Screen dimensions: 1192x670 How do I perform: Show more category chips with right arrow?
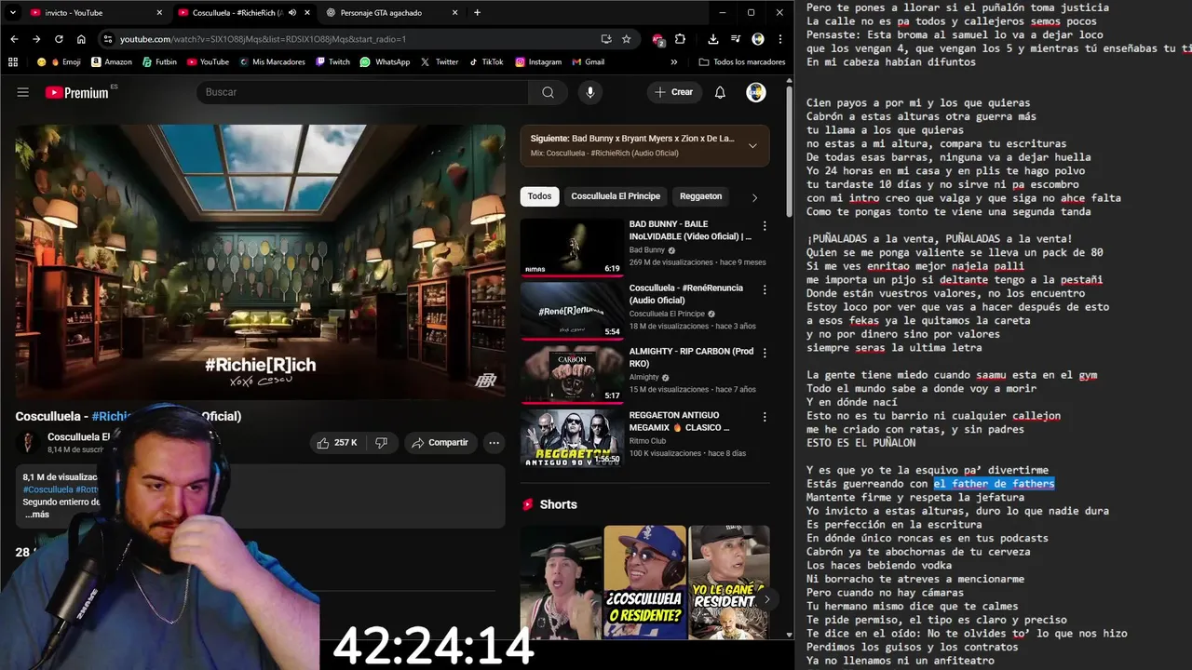click(x=754, y=196)
